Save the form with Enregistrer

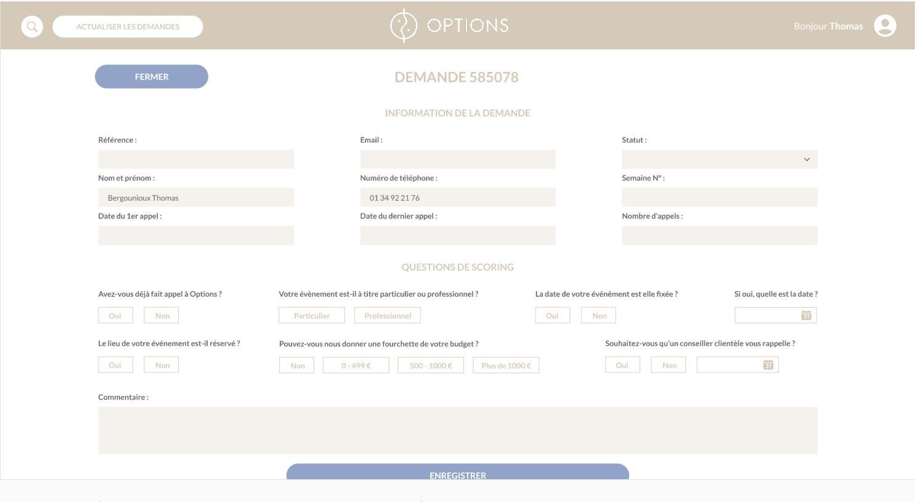(457, 472)
